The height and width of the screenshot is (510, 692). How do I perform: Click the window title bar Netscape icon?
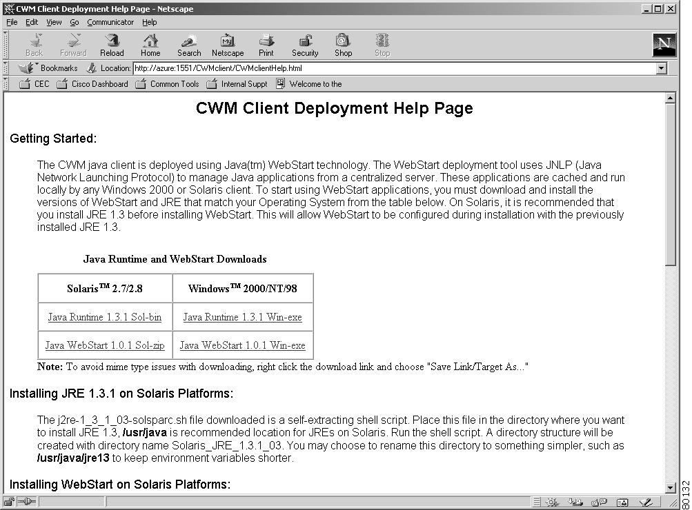tap(9, 9)
